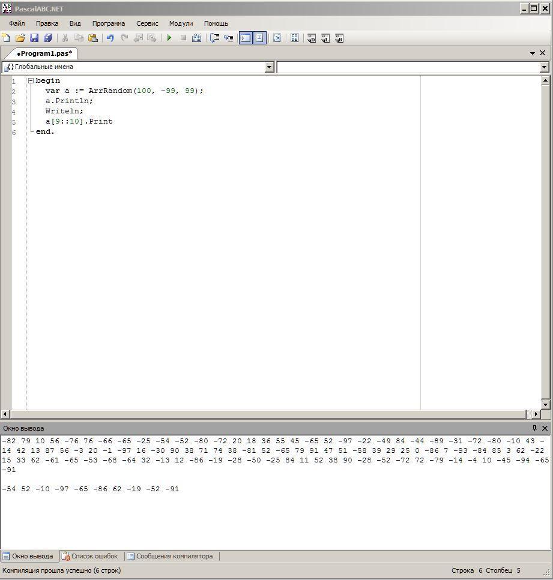Open the Файл menu
553x580 pixels.
pyautogui.click(x=17, y=23)
